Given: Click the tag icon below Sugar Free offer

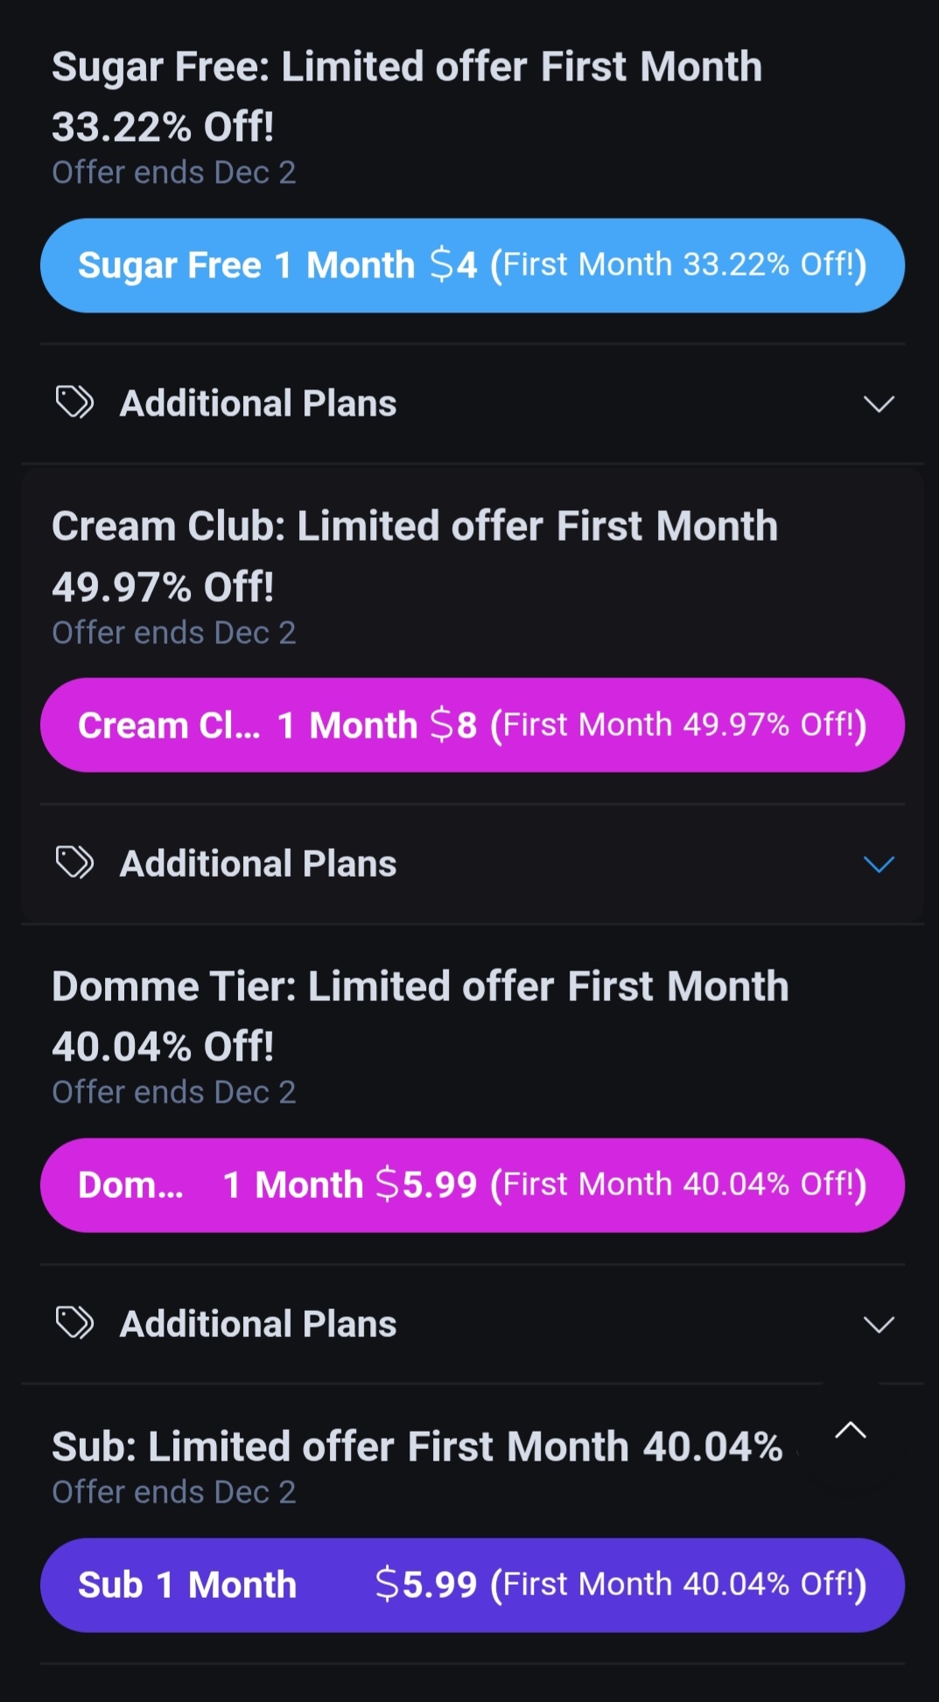Looking at the screenshot, I should coord(74,403).
